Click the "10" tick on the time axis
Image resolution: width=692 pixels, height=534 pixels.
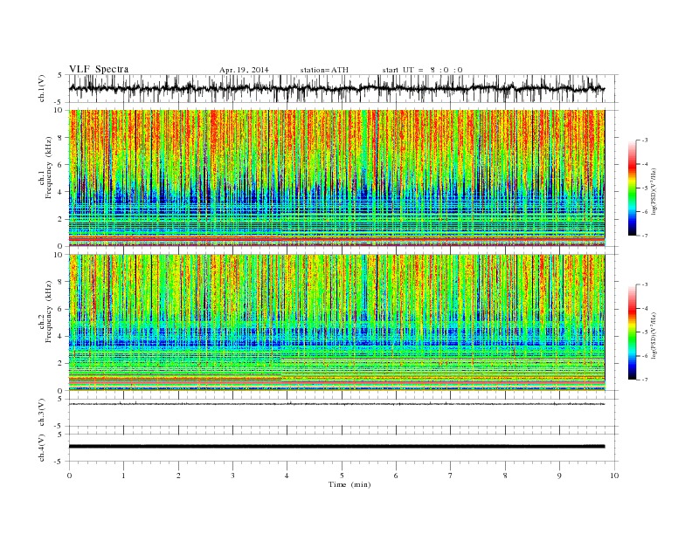point(614,476)
